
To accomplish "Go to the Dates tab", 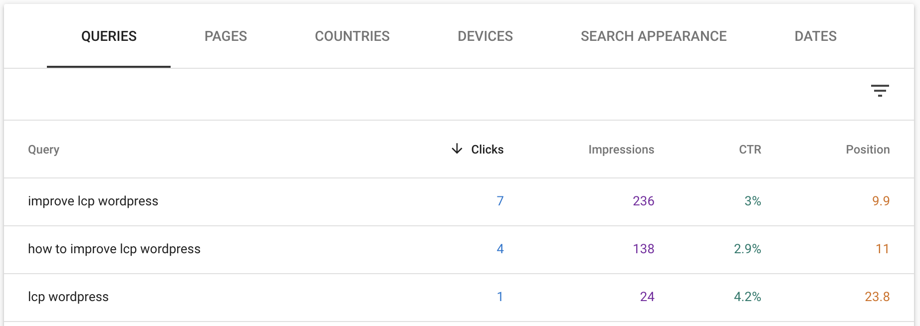I will point(815,36).
